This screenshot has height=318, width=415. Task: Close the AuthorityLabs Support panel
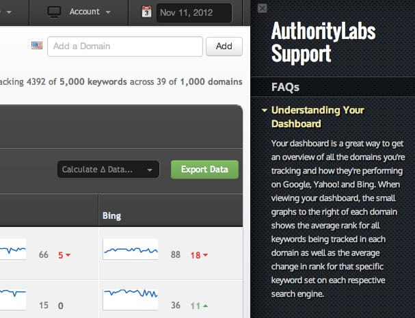tap(262, 8)
